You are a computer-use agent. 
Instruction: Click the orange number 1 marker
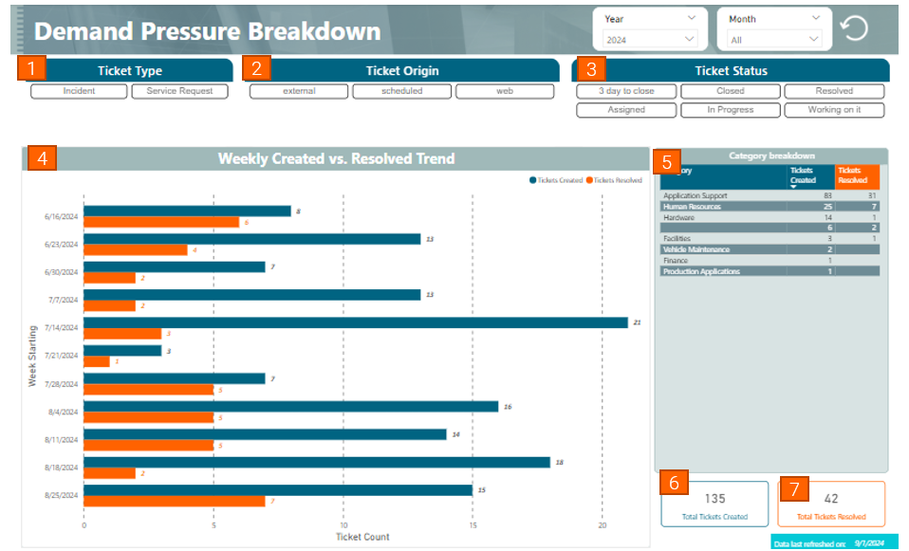tap(31, 69)
